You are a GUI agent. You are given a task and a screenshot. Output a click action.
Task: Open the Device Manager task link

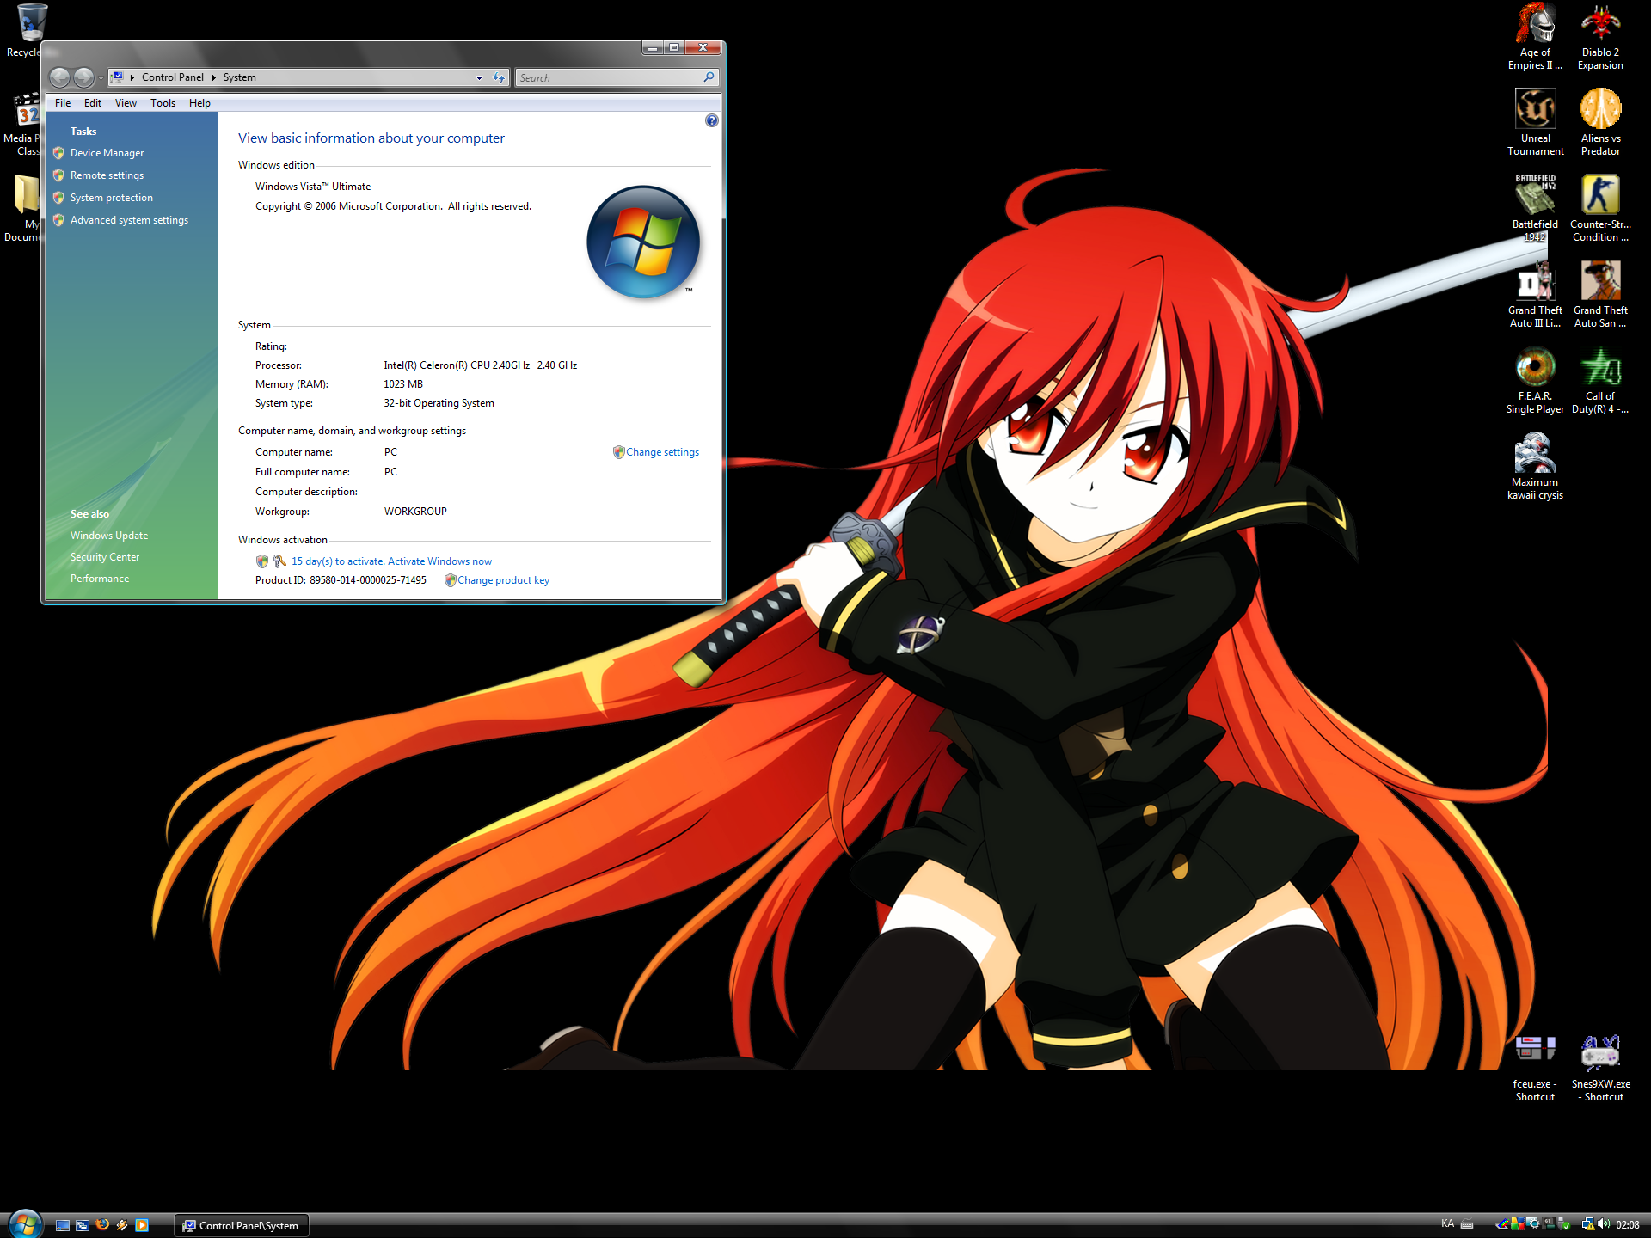107,153
